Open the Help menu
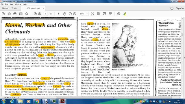 tap(25, 4)
